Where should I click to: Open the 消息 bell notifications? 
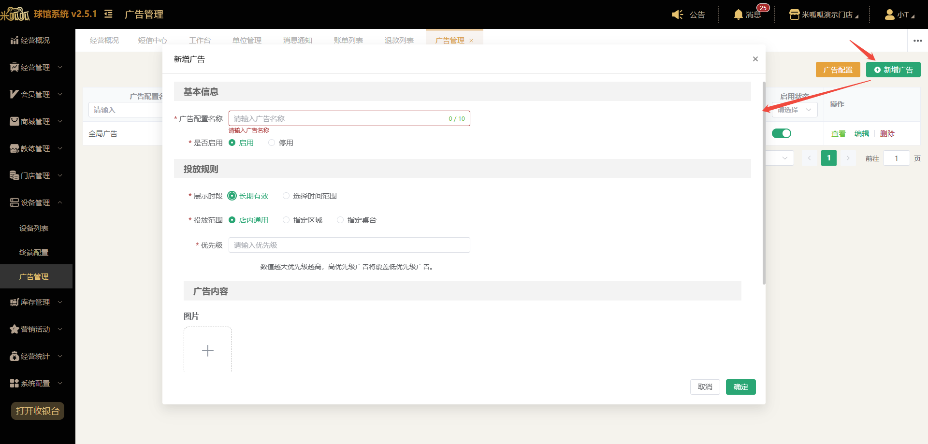point(738,14)
